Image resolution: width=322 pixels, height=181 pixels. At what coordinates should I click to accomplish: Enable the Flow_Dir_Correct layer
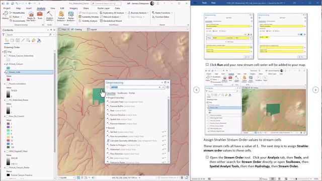point(7,116)
